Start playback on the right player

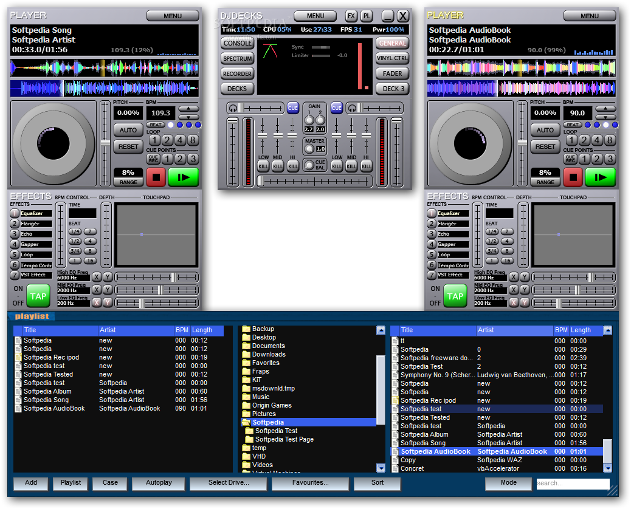601,177
